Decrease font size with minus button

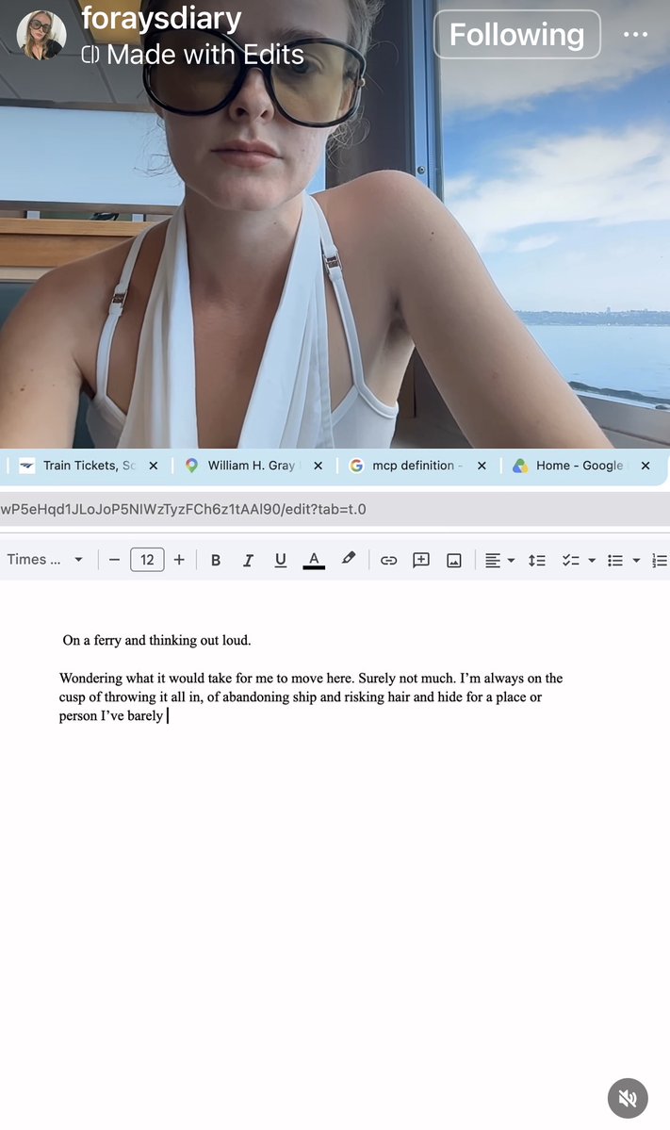click(x=114, y=560)
